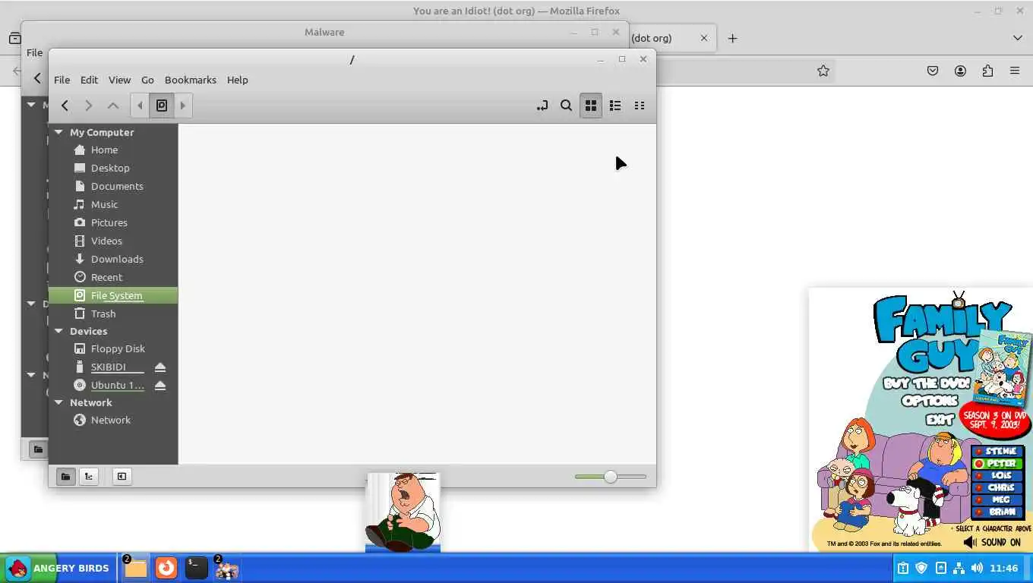The width and height of the screenshot is (1033, 583).
Task: Collapse the Network section
Action: (58, 402)
